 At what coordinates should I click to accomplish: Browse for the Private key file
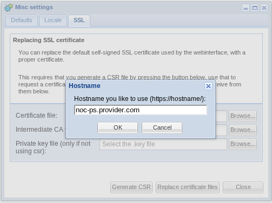tap(243, 144)
